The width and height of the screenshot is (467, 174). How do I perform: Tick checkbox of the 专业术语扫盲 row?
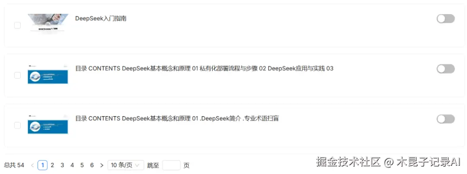click(x=18, y=126)
